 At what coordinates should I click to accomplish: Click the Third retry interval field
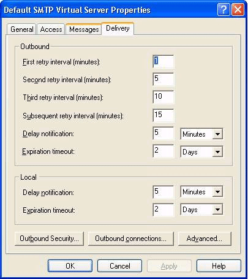(x=163, y=97)
